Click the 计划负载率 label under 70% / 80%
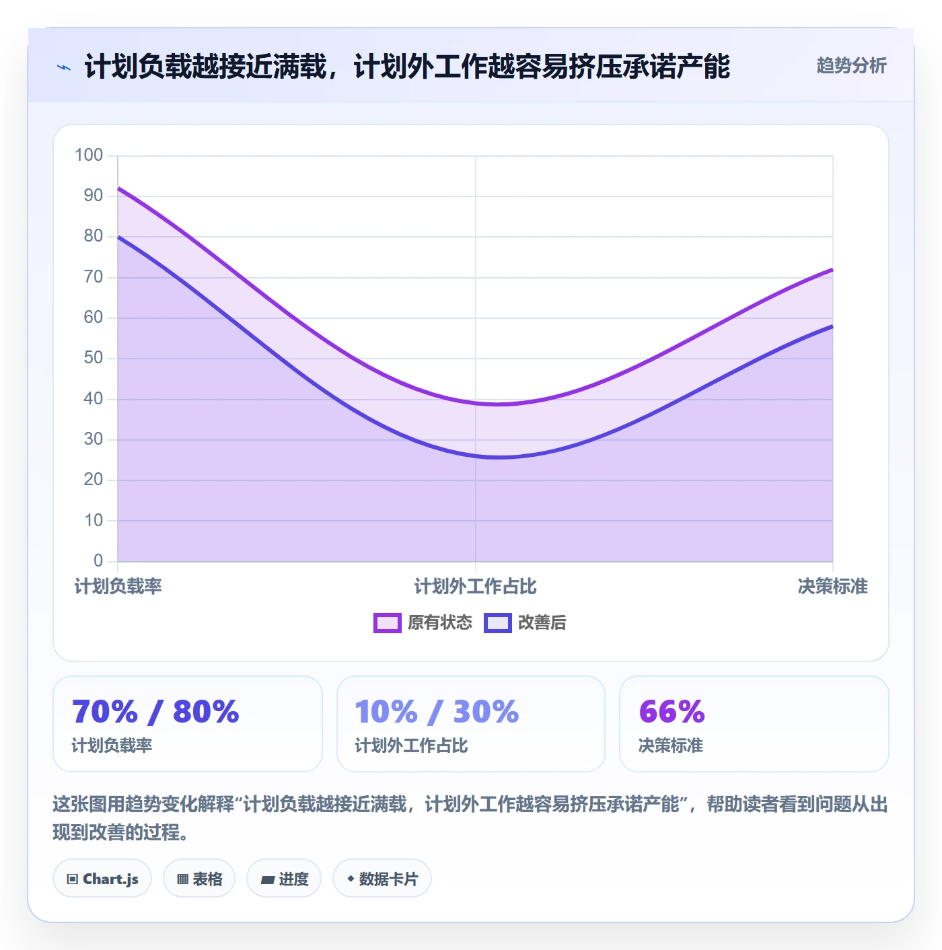 tap(112, 745)
